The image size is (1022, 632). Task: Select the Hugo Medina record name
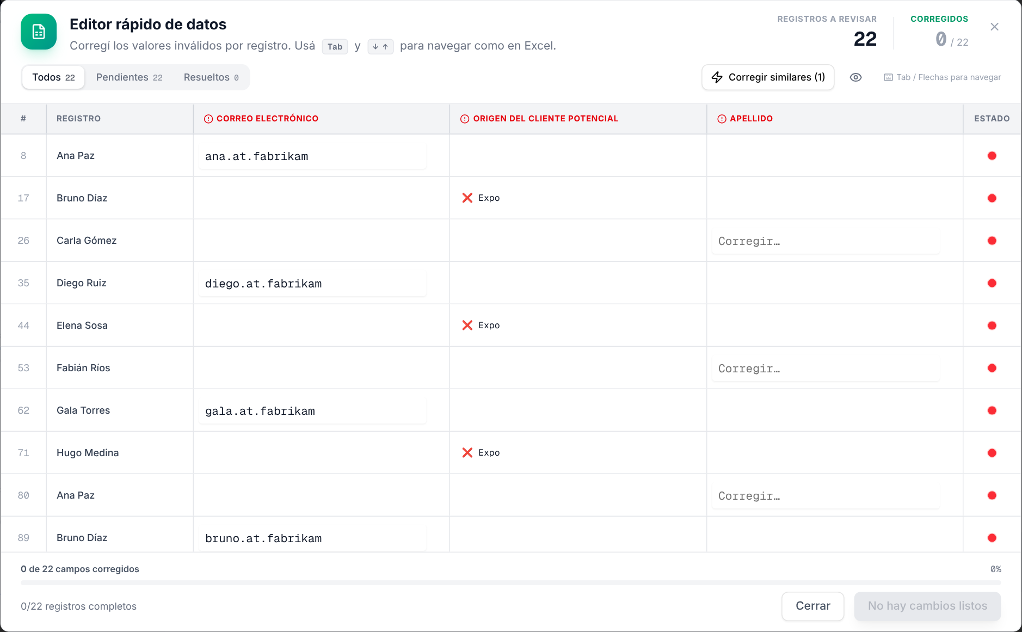[88, 453]
